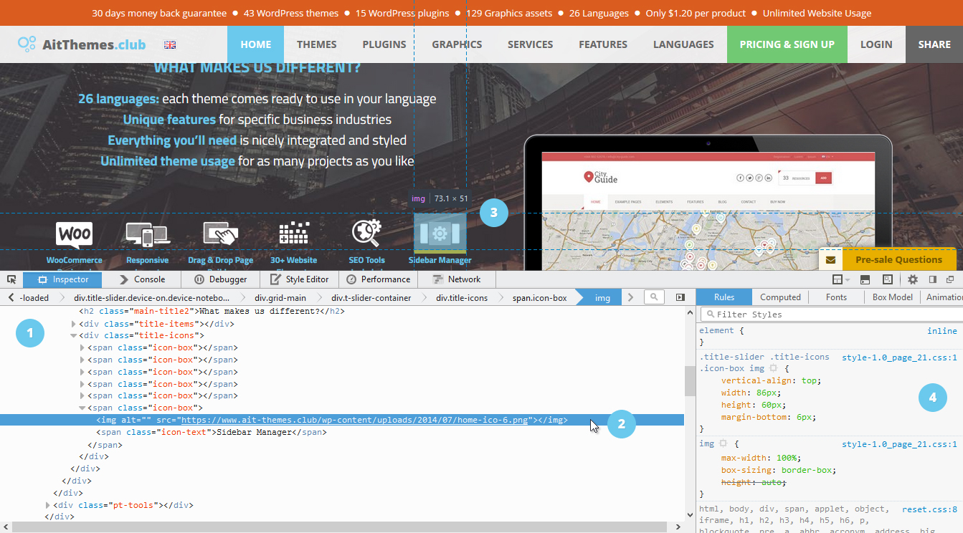The width and height of the screenshot is (963, 533).
Task: Enable Responsive Design Mode icon
Action: pos(888,279)
